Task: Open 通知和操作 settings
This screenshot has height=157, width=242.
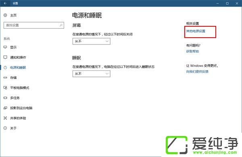Action: click(18, 57)
